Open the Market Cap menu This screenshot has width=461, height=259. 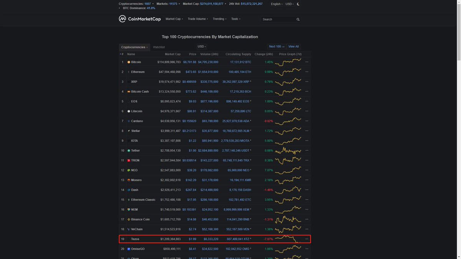point(174,19)
